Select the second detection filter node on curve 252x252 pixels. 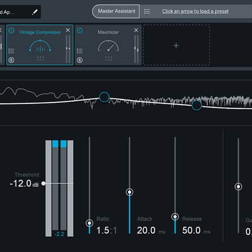point(197,105)
